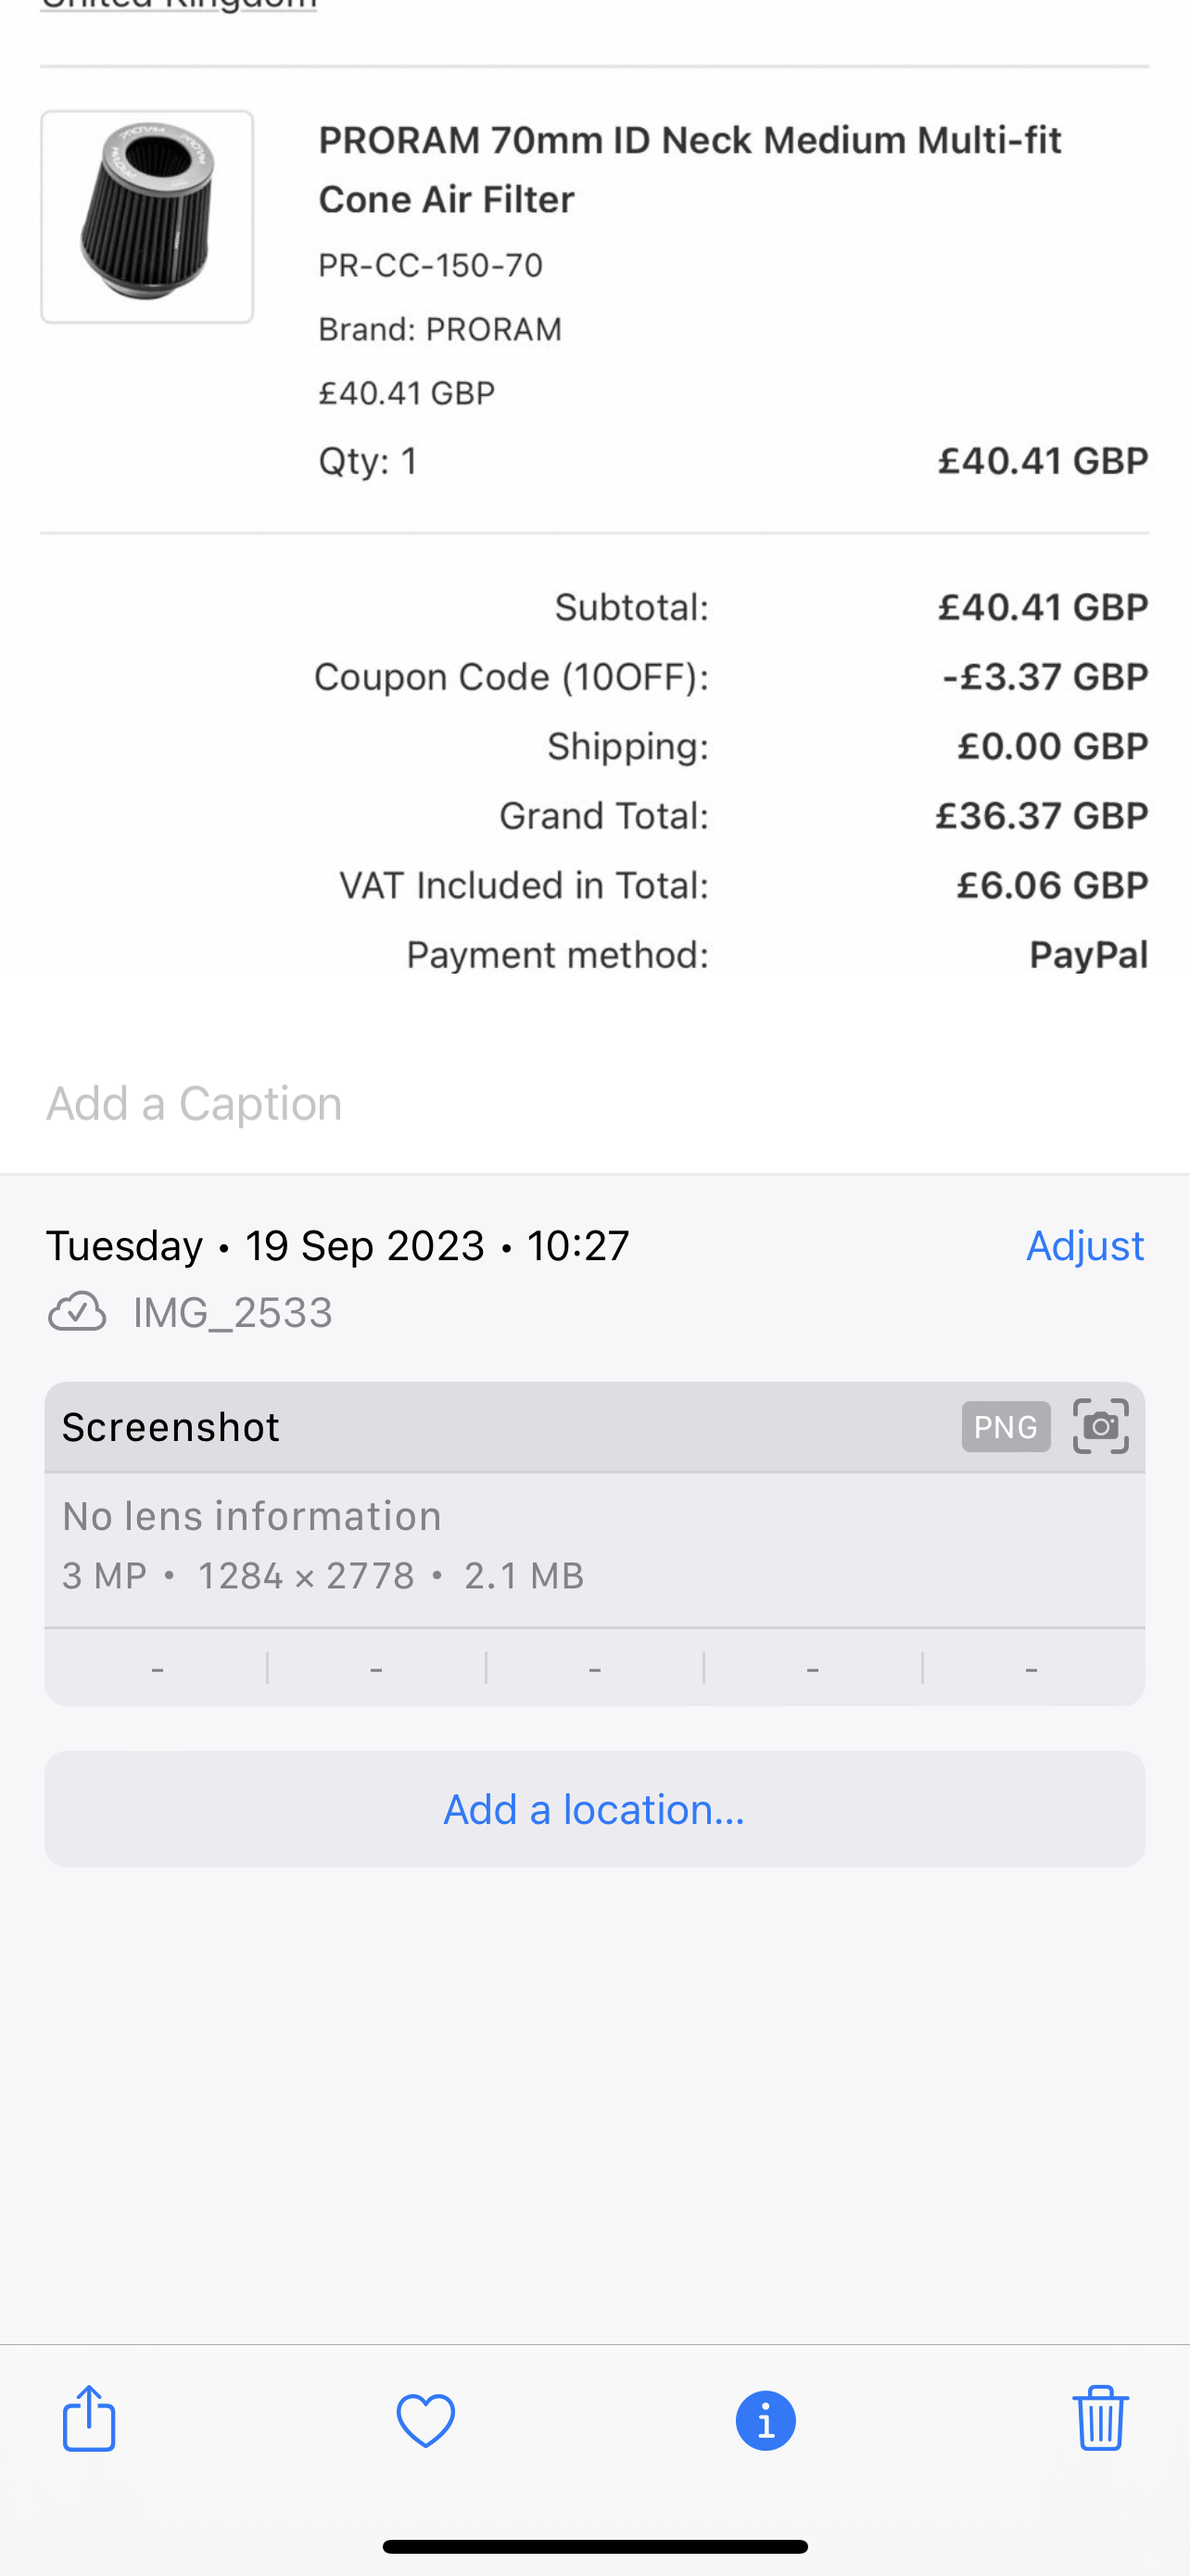1190x2576 pixels.
Task: Tap the iCloud sync checkmark icon
Action: (x=77, y=1312)
